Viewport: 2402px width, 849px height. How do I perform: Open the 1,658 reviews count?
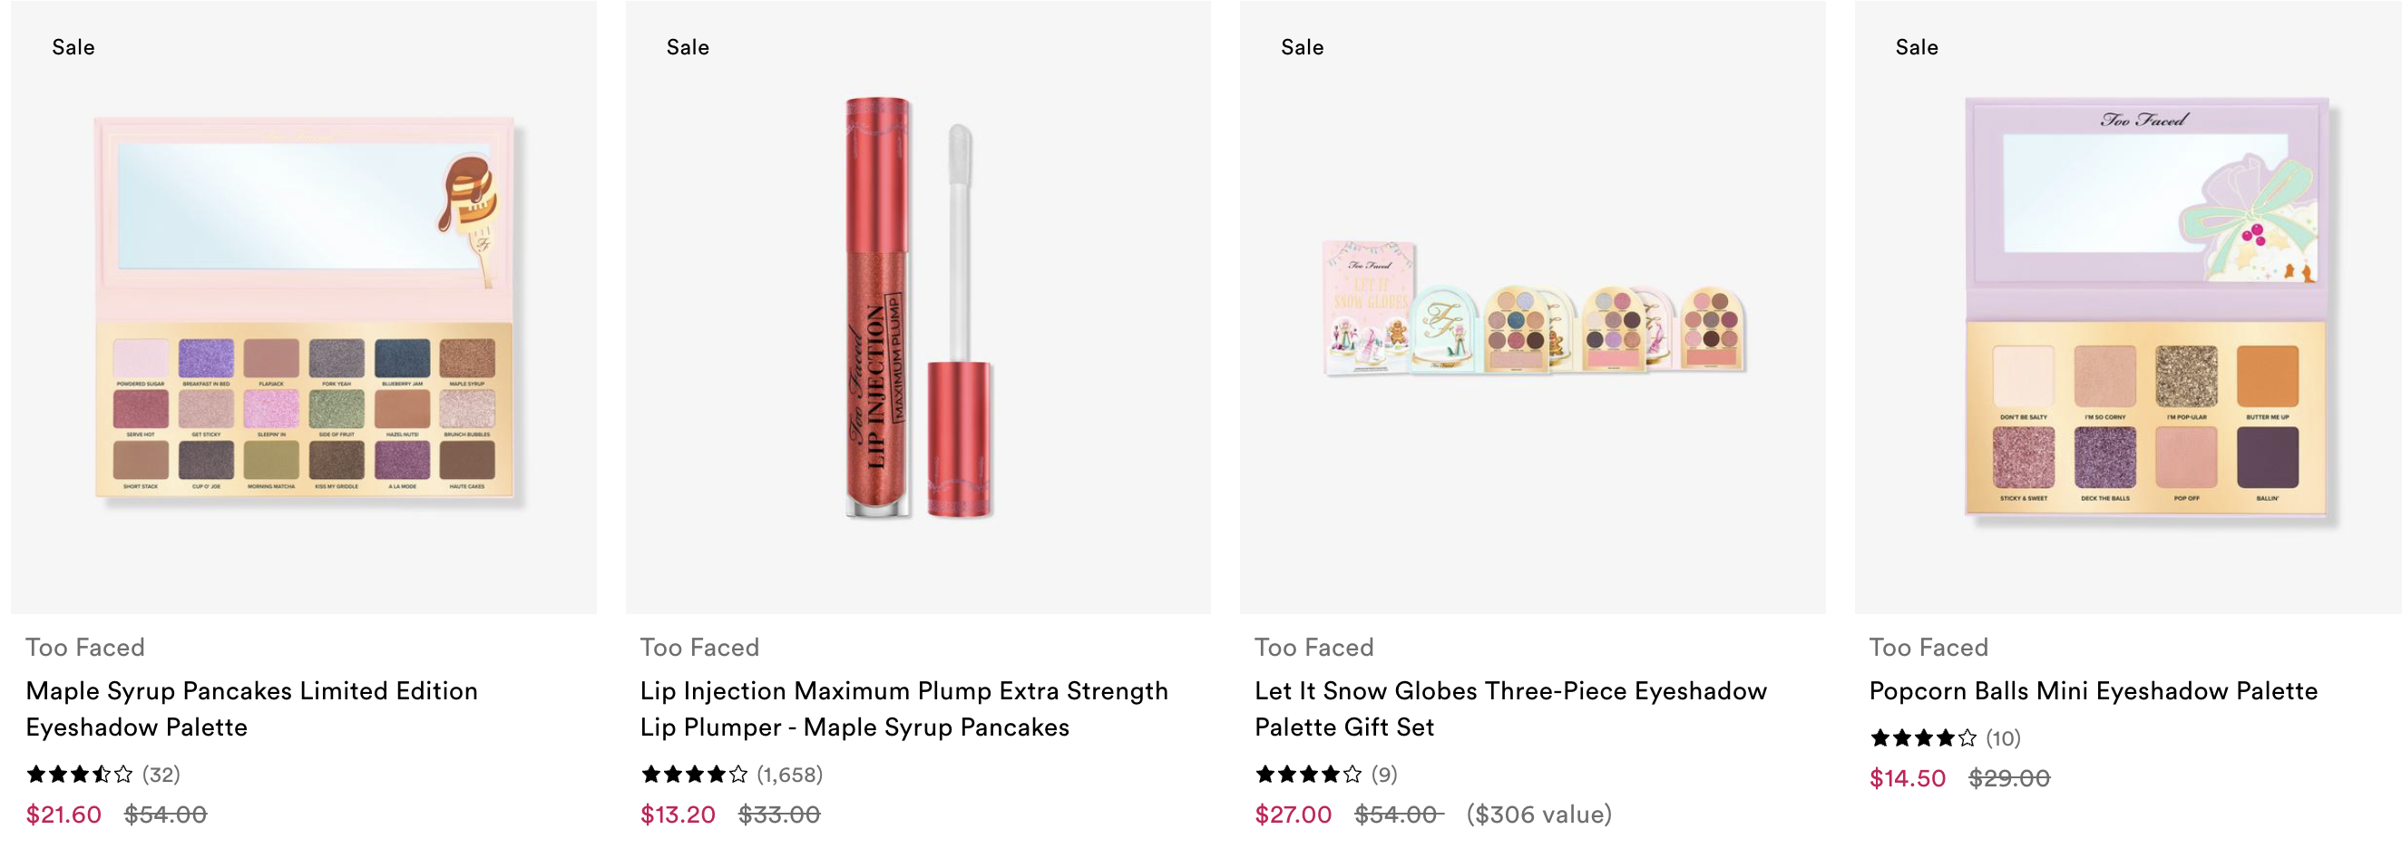click(790, 775)
